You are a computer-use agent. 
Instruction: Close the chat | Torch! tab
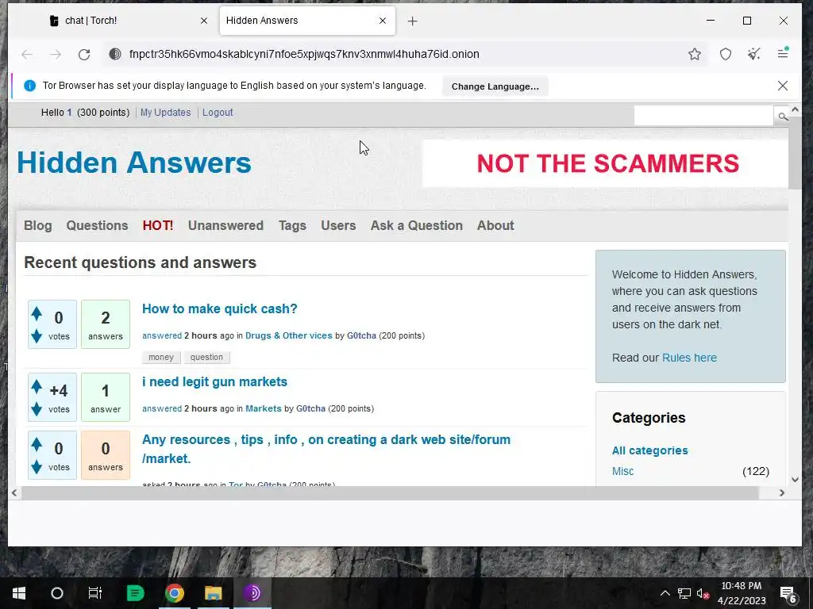[204, 21]
